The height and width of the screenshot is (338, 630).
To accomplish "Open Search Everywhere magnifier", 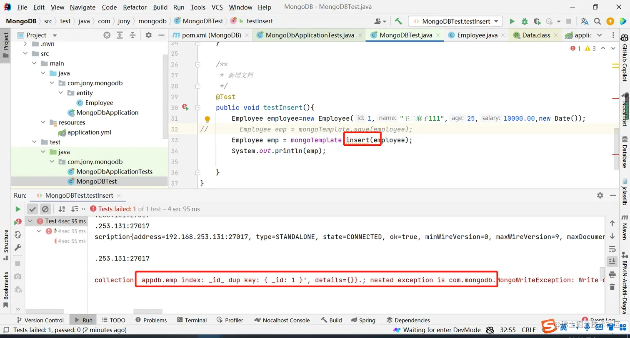I will [597, 21].
